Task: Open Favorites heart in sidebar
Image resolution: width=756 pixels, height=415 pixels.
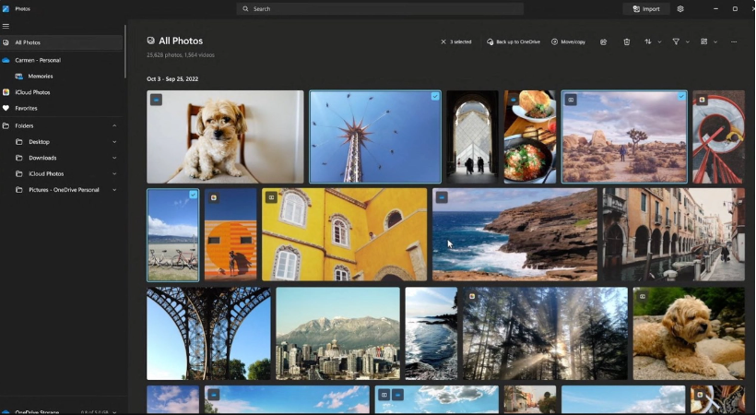Action: click(x=26, y=108)
